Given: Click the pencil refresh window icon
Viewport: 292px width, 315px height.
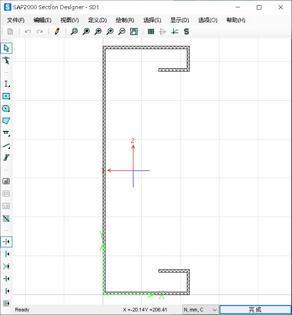Looking at the screenshot, I should tap(57, 31).
